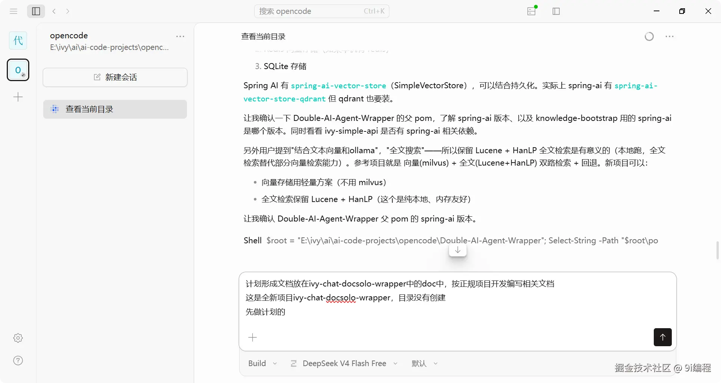The width and height of the screenshot is (721, 383).
Task: Toggle the right side panel icon
Action: pyautogui.click(x=556, y=11)
